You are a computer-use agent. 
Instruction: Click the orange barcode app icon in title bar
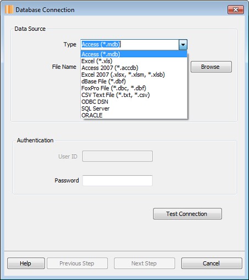click(x=9, y=9)
